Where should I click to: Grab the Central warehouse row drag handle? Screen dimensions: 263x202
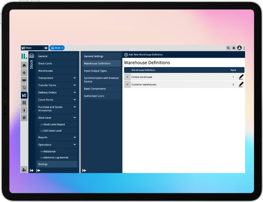[127, 77]
